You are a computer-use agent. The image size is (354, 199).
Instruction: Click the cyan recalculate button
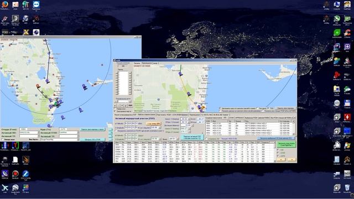(192, 137)
